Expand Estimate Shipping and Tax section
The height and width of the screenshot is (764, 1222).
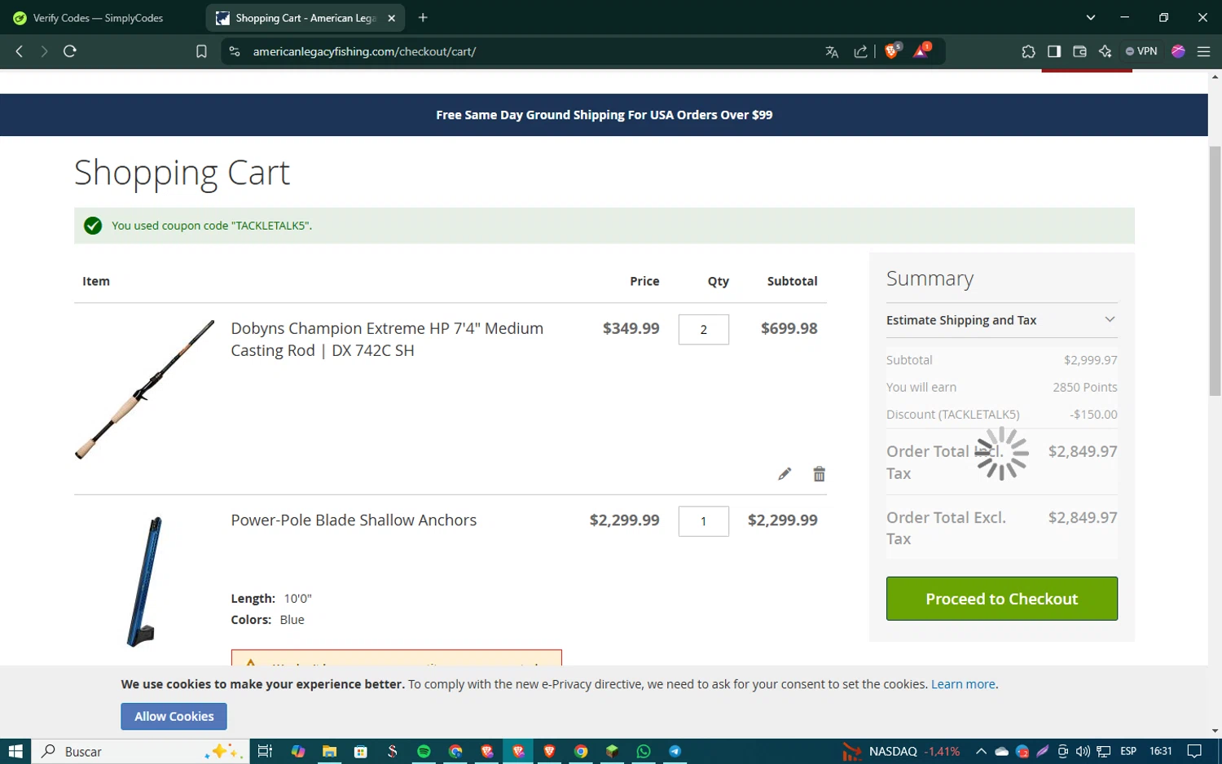point(1001,320)
